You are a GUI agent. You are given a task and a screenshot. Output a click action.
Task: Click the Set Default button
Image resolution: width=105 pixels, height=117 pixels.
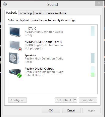[64, 100]
